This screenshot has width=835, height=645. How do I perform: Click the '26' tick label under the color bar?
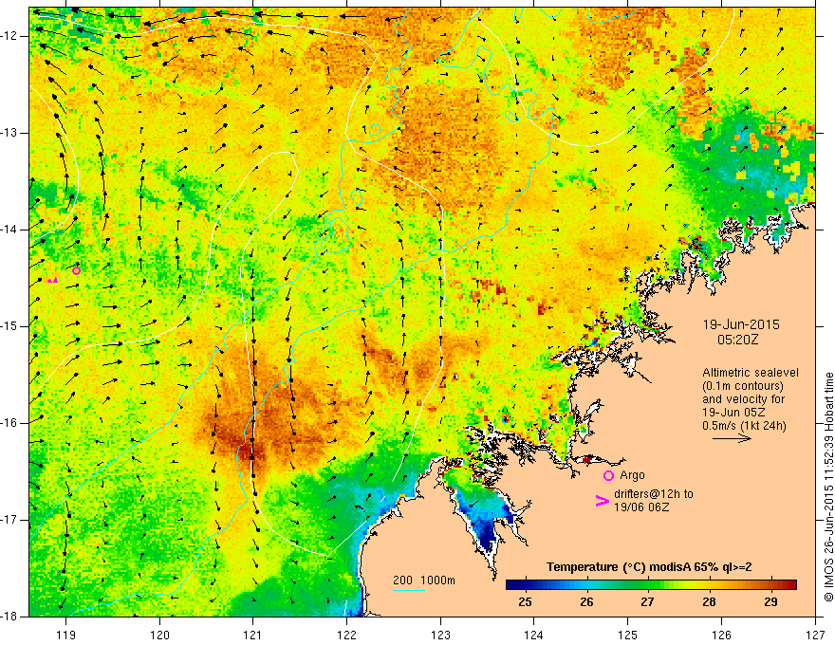[586, 602]
